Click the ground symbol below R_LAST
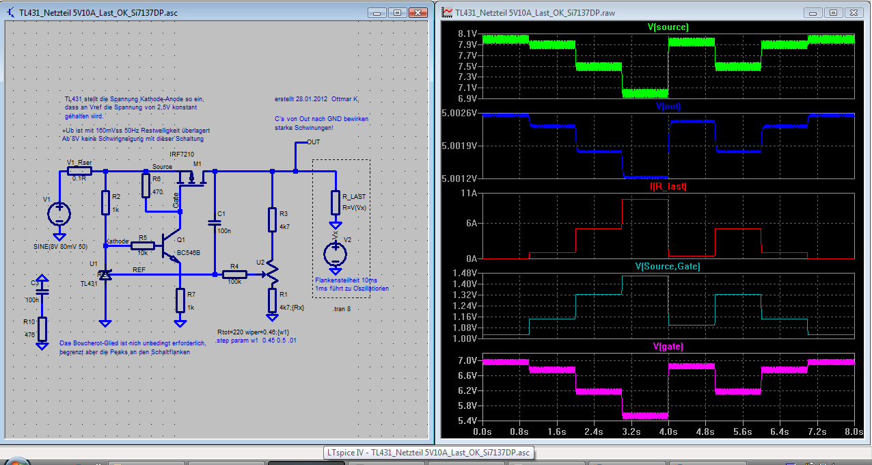This screenshot has height=465, width=872. 335,224
